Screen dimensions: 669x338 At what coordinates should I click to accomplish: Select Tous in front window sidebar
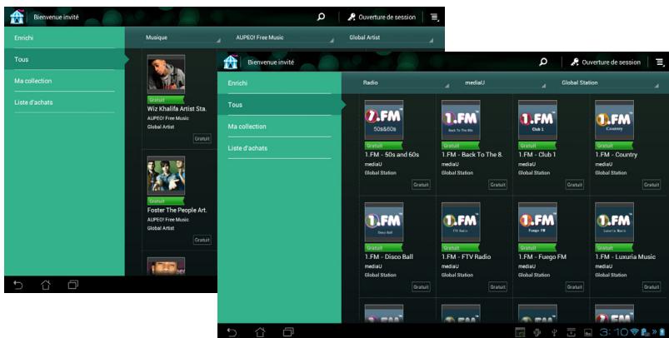pyautogui.click(x=279, y=105)
